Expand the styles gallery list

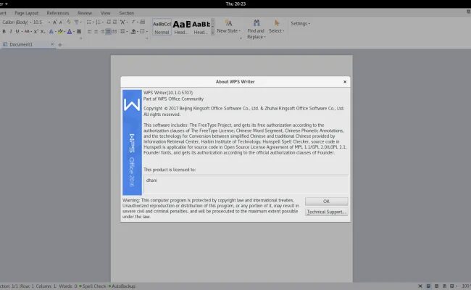pyautogui.click(x=212, y=33)
